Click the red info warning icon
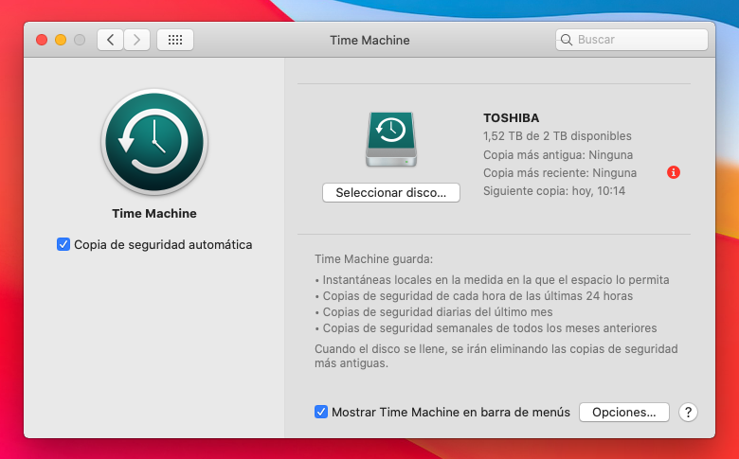 click(x=674, y=172)
